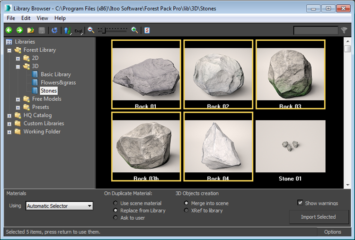
Task: Click the zoom in magnifier icon
Action: tap(135, 30)
